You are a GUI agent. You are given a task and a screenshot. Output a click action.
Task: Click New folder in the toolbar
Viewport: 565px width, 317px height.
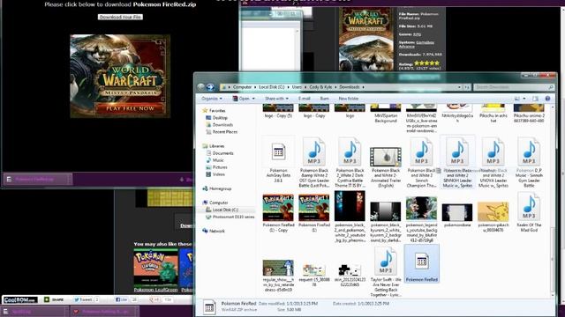coord(349,99)
